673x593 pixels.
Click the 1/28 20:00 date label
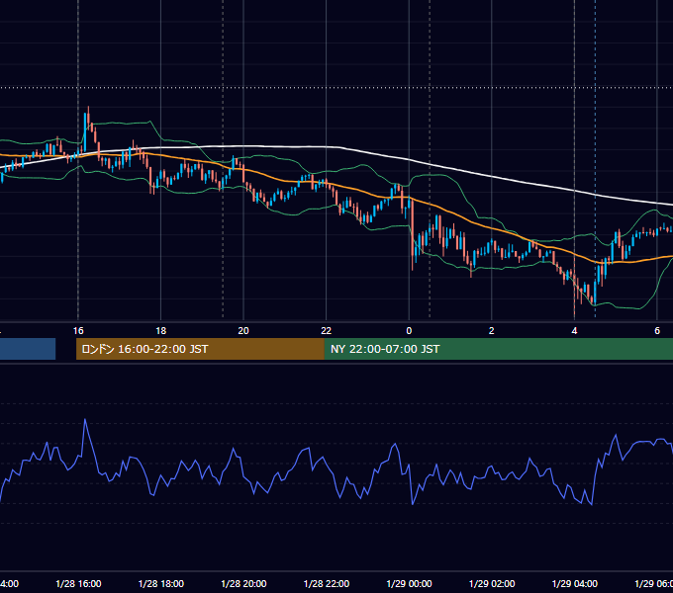pos(243,583)
